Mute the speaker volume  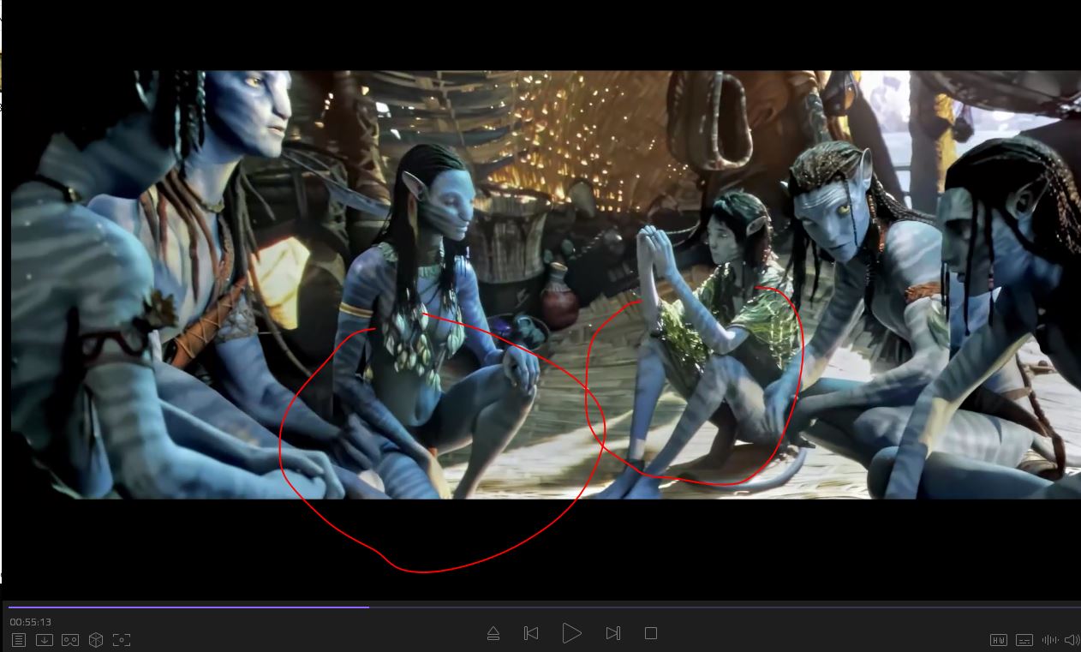1072,640
